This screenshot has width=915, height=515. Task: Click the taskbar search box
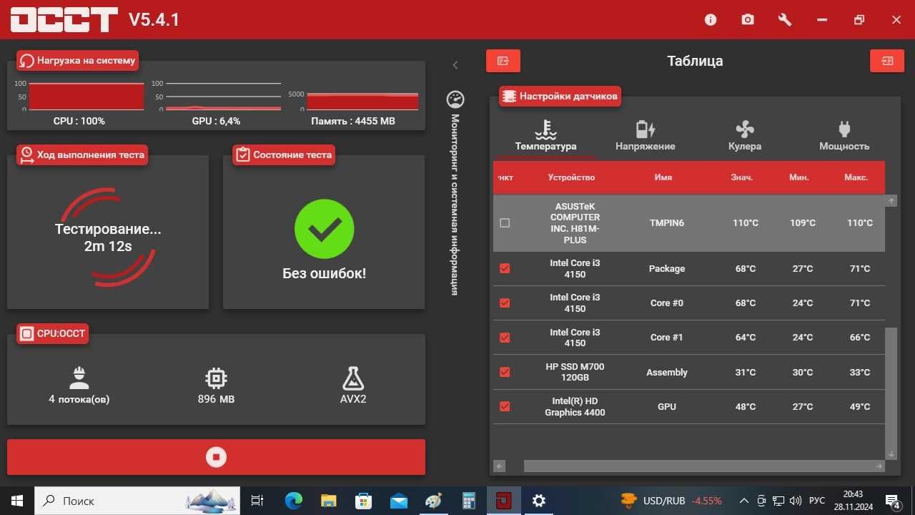pos(137,501)
